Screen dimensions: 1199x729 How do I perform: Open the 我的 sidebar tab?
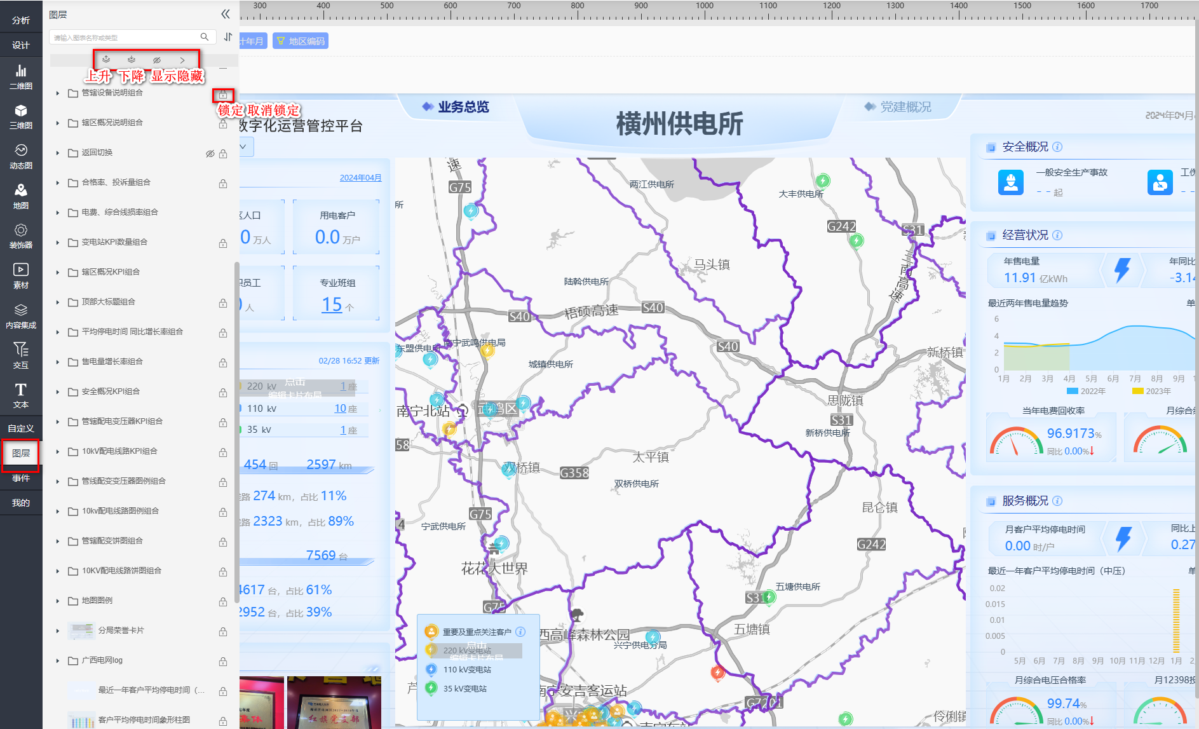pyautogui.click(x=21, y=503)
